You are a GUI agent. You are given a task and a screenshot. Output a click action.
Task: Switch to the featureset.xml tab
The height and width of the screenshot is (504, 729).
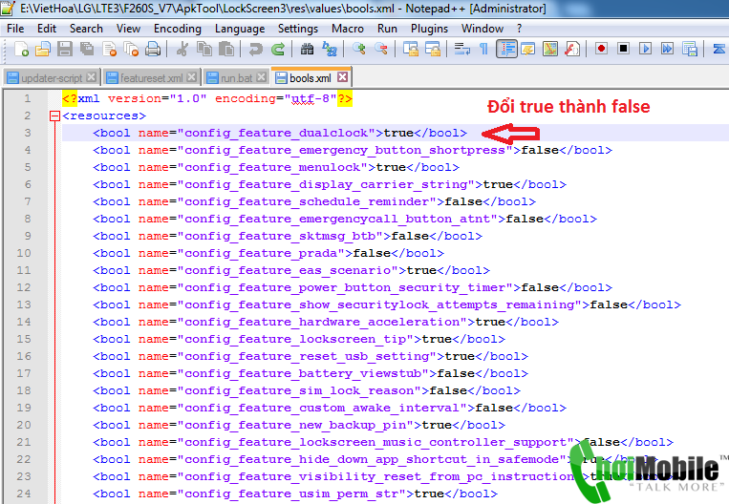click(151, 78)
